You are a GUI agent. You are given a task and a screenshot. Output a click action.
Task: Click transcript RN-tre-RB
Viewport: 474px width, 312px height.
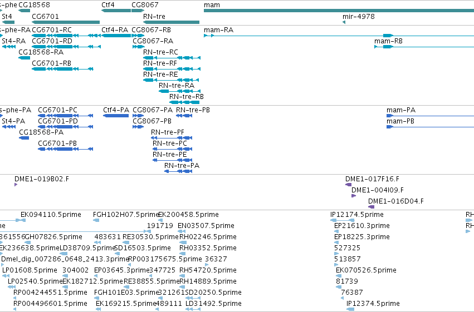(184, 102)
